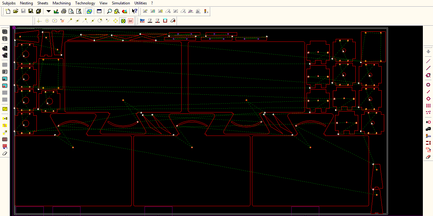Viewport: 433px width, 216px height.
Task: Open Print Preview page-with-magnifier icon
Action: (x=71, y=11)
